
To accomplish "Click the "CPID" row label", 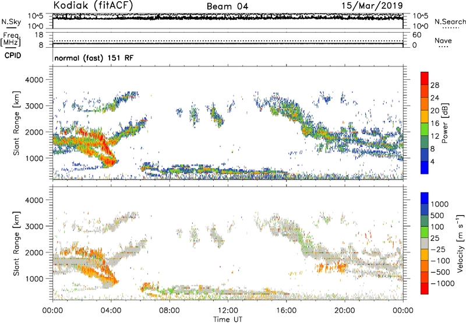I will 13,55.
